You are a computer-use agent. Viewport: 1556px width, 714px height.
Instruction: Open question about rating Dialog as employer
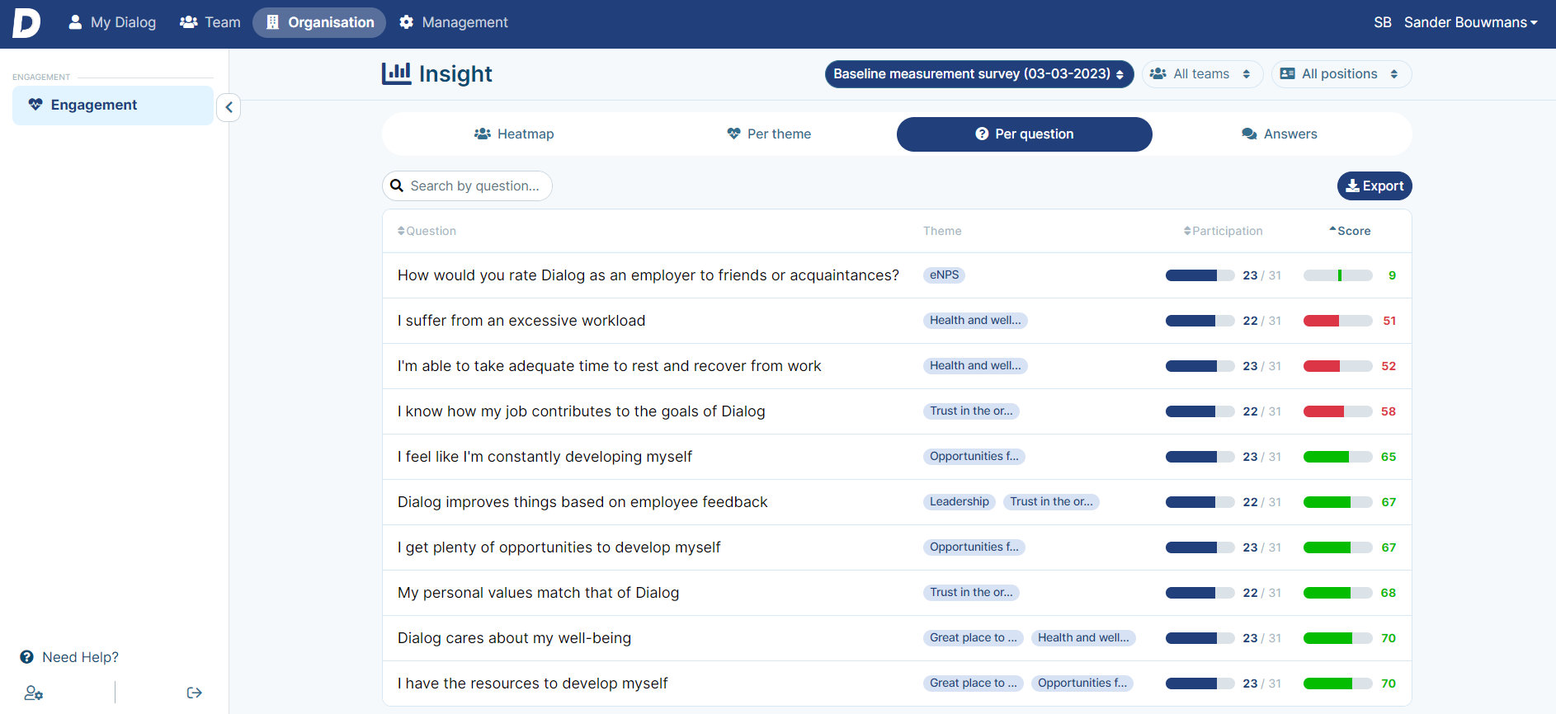click(897, 275)
